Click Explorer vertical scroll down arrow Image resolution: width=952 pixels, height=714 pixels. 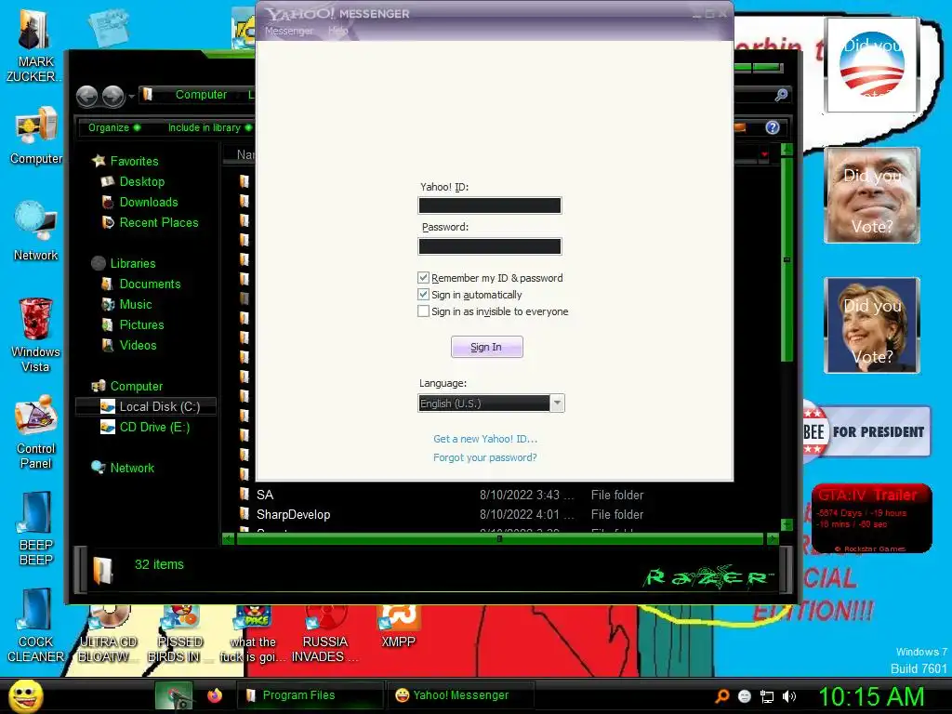click(x=787, y=524)
